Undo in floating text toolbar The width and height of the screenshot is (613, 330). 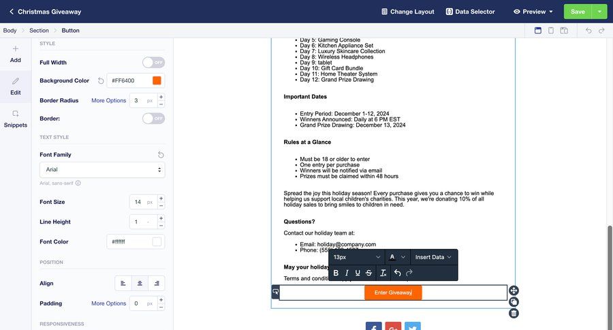pyautogui.click(x=398, y=273)
